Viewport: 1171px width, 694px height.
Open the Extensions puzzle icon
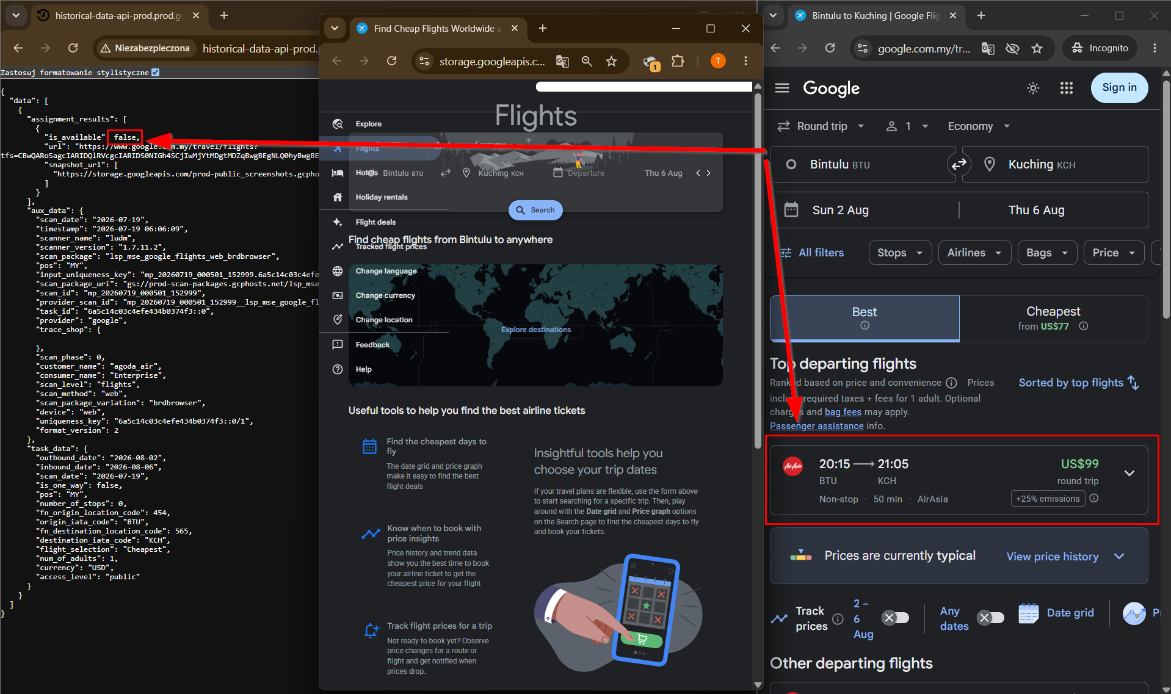(678, 61)
